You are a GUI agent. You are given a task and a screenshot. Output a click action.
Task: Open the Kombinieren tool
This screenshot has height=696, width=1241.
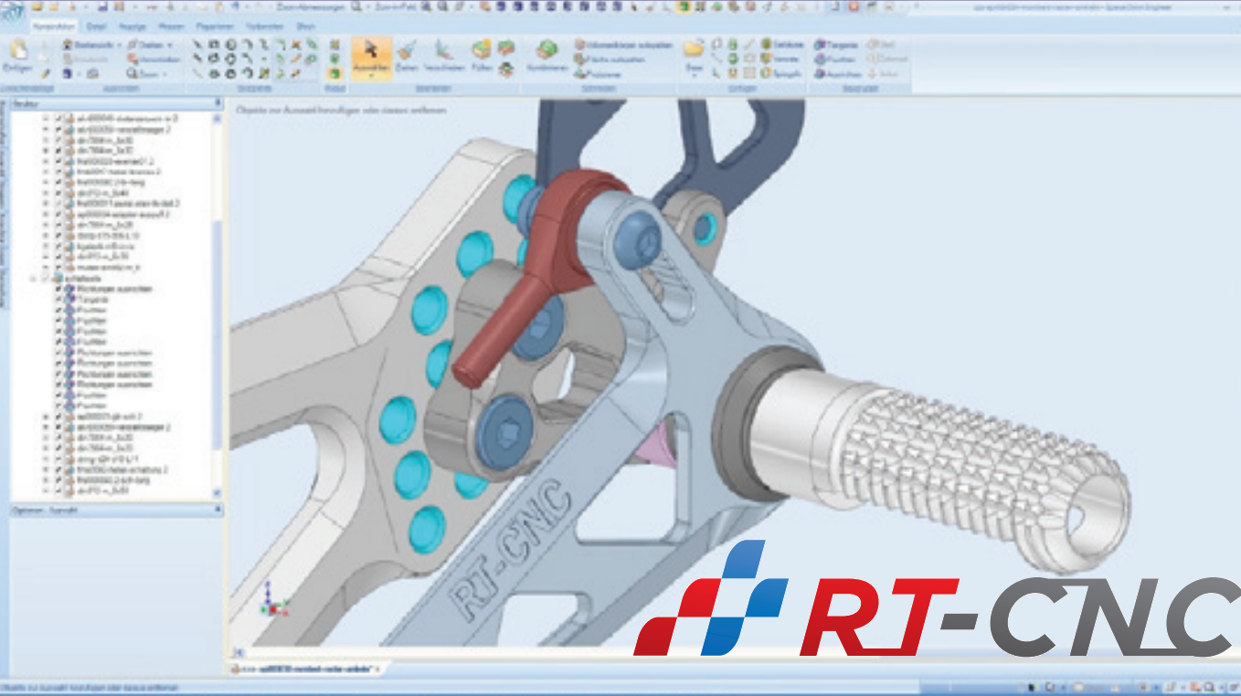(546, 55)
